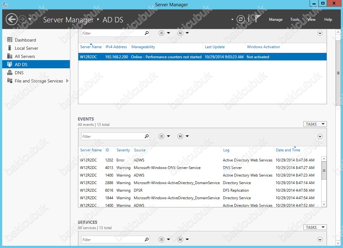The height and width of the screenshot is (248, 343).
Task: Open the Events TASKS dropdown
Action: pos(315,124)
